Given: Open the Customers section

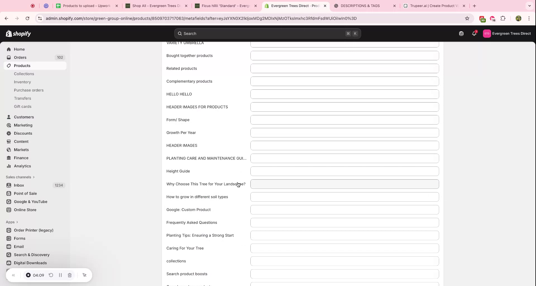Looking at the screenshot, I should tap(9, 117).
